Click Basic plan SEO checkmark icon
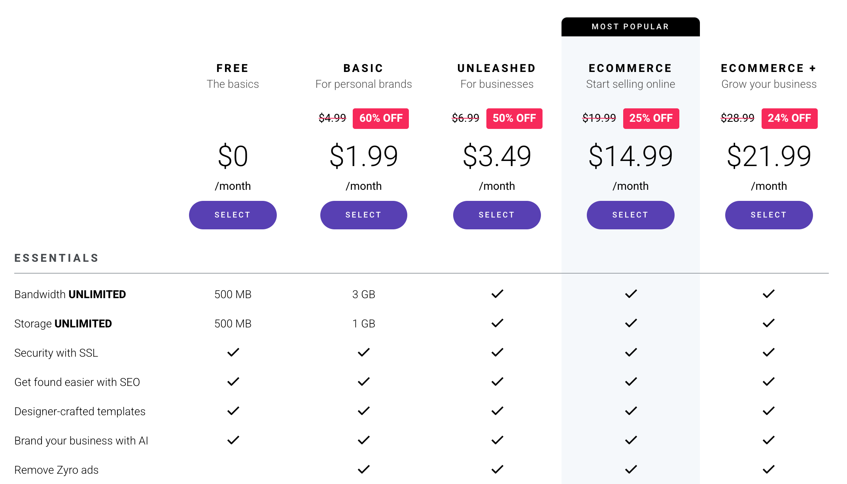Screen dimensions: 847x484 (x=363, y=382)
